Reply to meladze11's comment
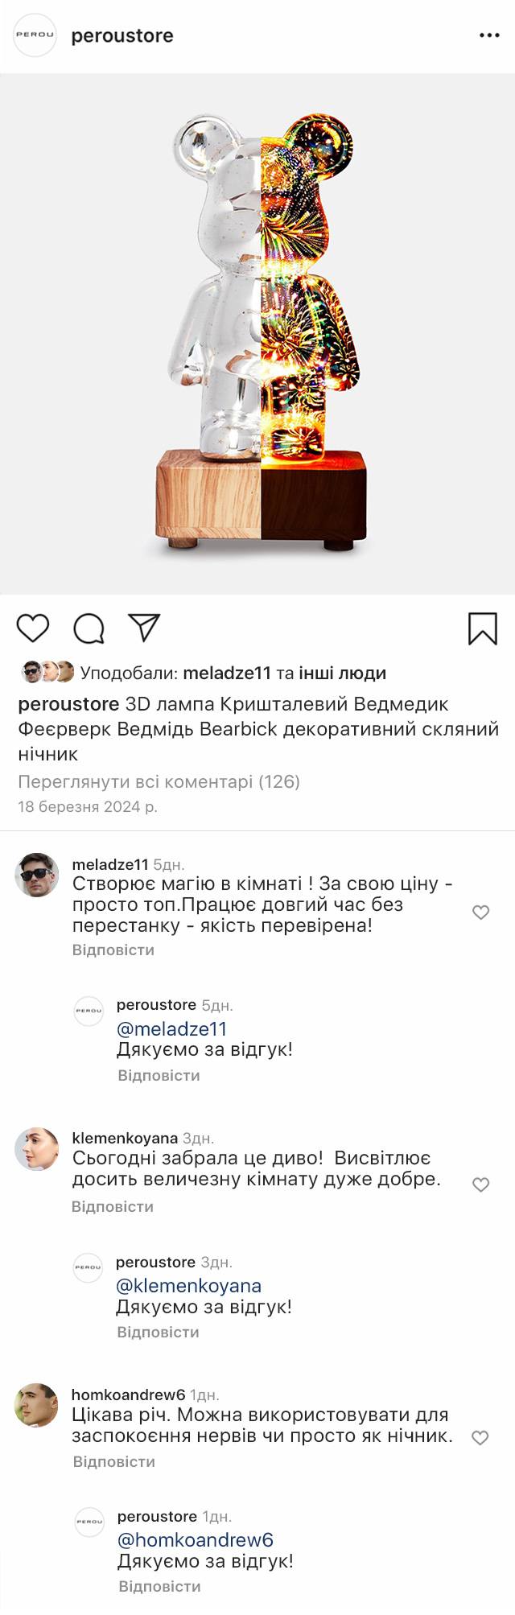This screenshot has width=515, height=1615. (113, 950)
